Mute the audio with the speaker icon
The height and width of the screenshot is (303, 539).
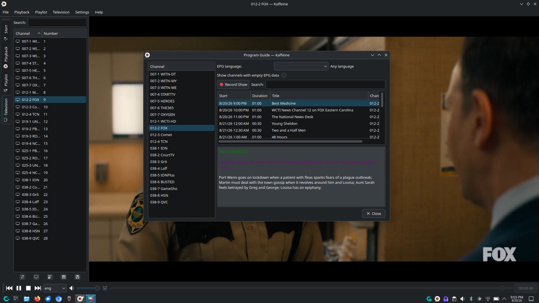(72, 288)
